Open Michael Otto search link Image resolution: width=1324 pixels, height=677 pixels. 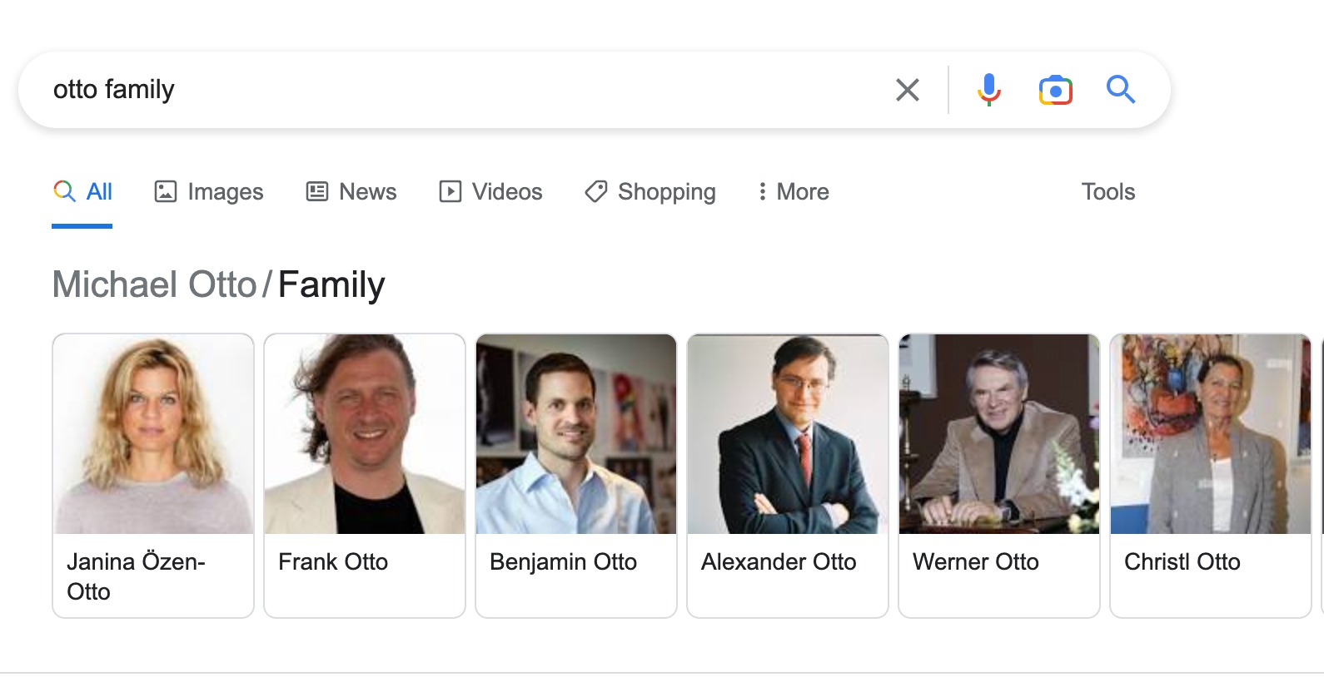coord(155,284)
